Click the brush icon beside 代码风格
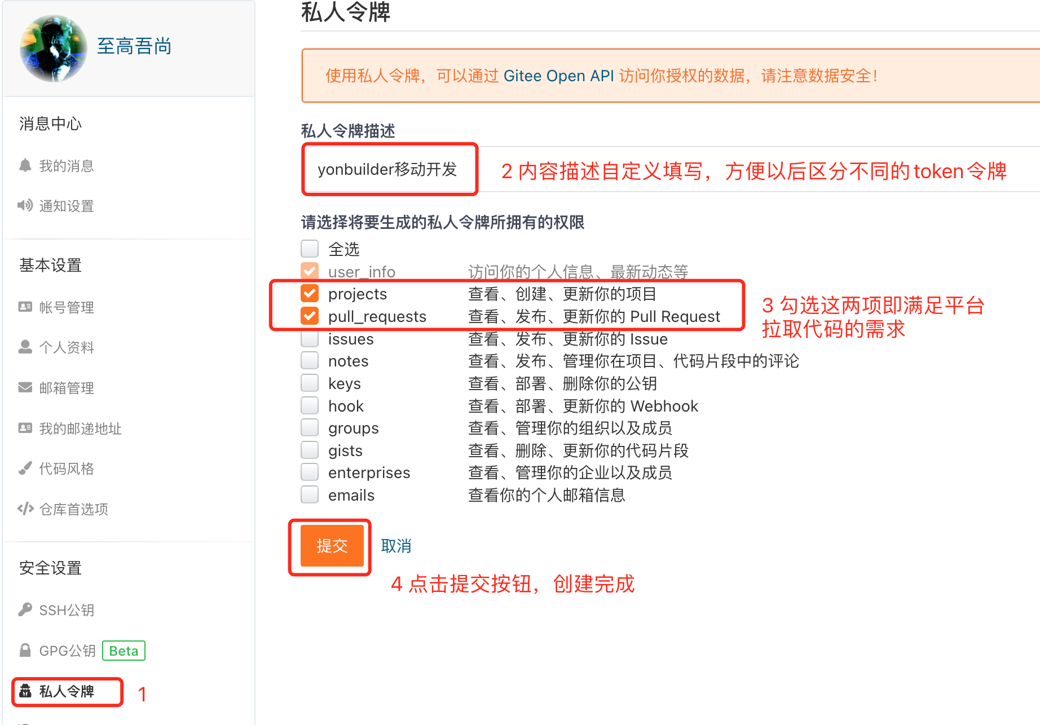The height and width of the screenshot is (725, 1040). pos(25,468)
